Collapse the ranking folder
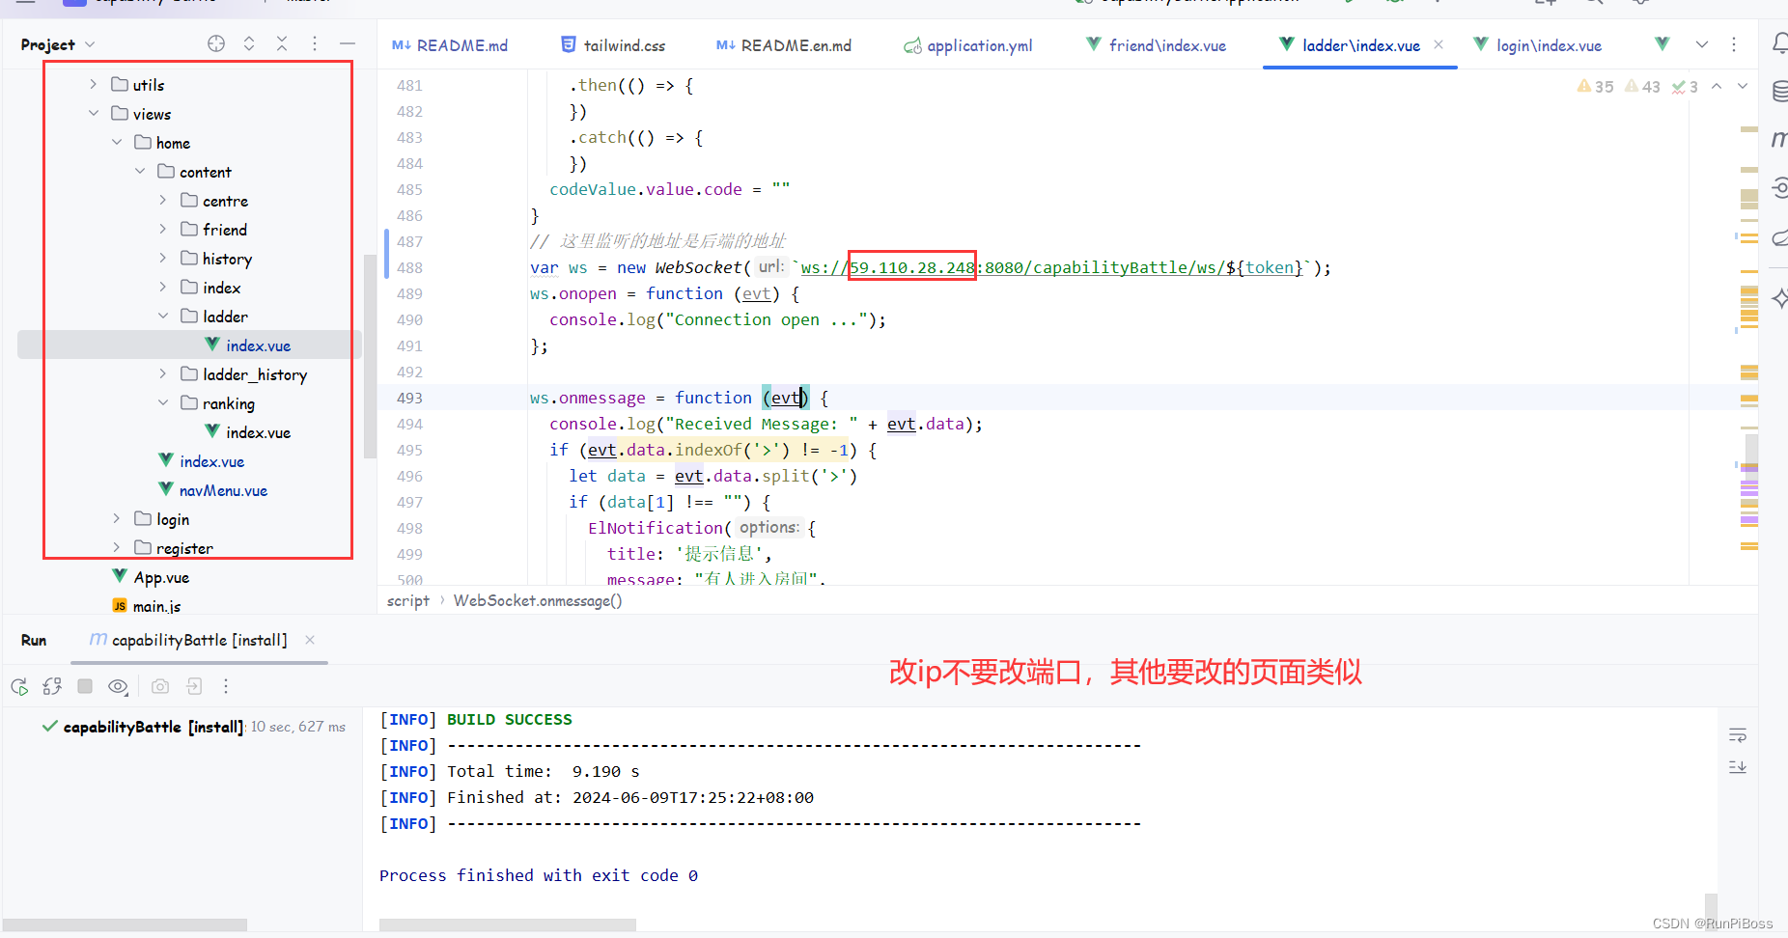The width and height of the screenshot is (1788, 938). pos(162,402)
